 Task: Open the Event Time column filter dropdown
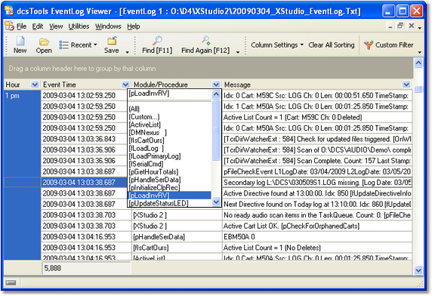point(125,85)
